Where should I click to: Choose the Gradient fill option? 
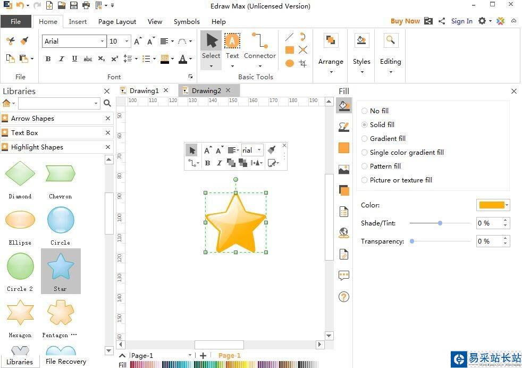pos(365,139)
